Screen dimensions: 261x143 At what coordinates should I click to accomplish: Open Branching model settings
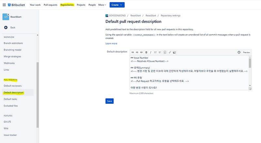pyautogui.click(x=12, y=50)
